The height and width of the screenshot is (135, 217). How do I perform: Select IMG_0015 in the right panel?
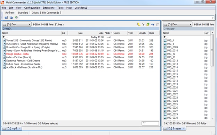click(172, 70)
